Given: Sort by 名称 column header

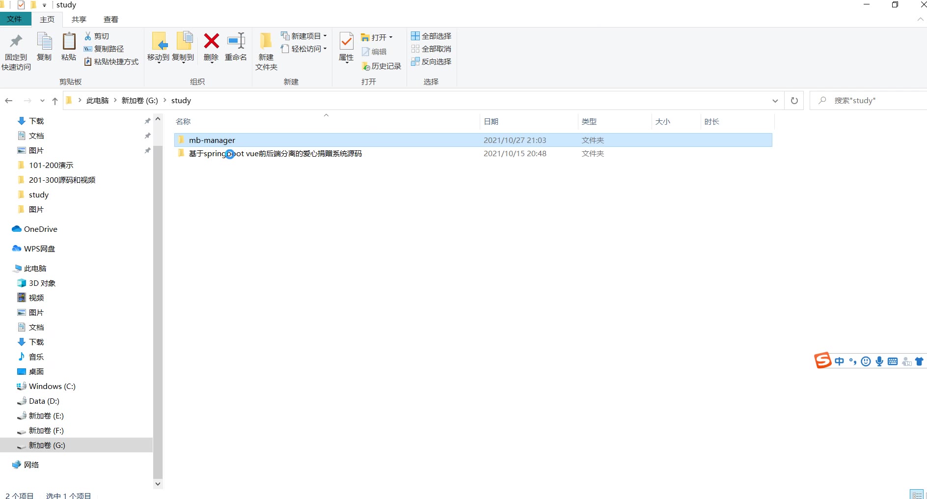Looking at the screenshot, I should [326, 121].
